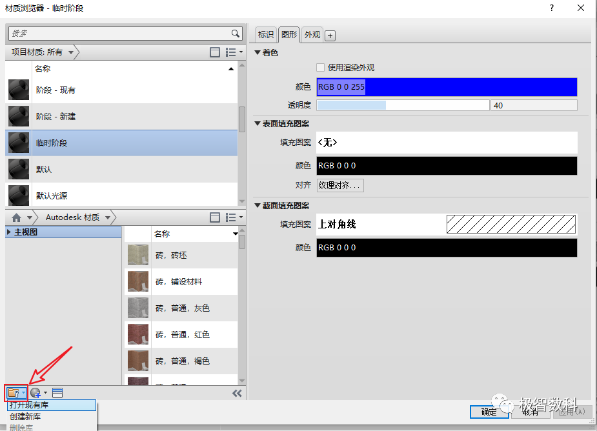597x431 pixels.
Task: Select 默认光源 material
Action: tap(121, 195)
